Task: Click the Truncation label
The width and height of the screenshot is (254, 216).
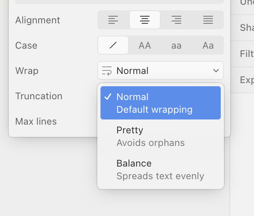Action: pos(39,96)
